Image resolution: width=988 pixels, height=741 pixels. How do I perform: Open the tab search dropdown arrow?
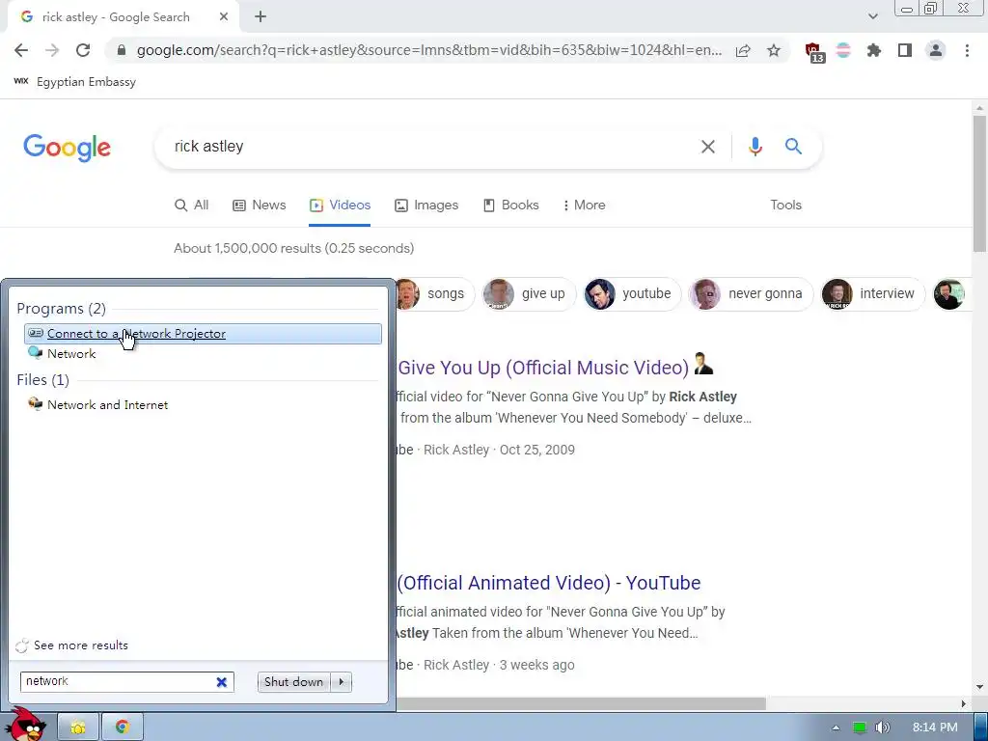coord(872,17)
